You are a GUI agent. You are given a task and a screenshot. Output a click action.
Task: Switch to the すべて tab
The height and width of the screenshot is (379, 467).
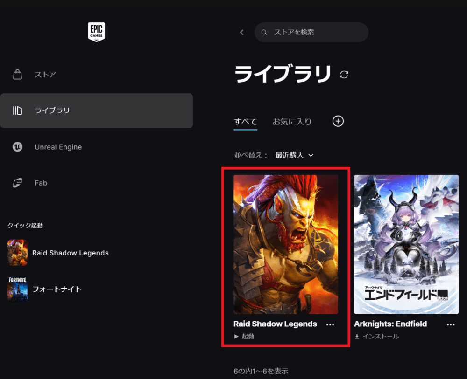pos(246,122)
